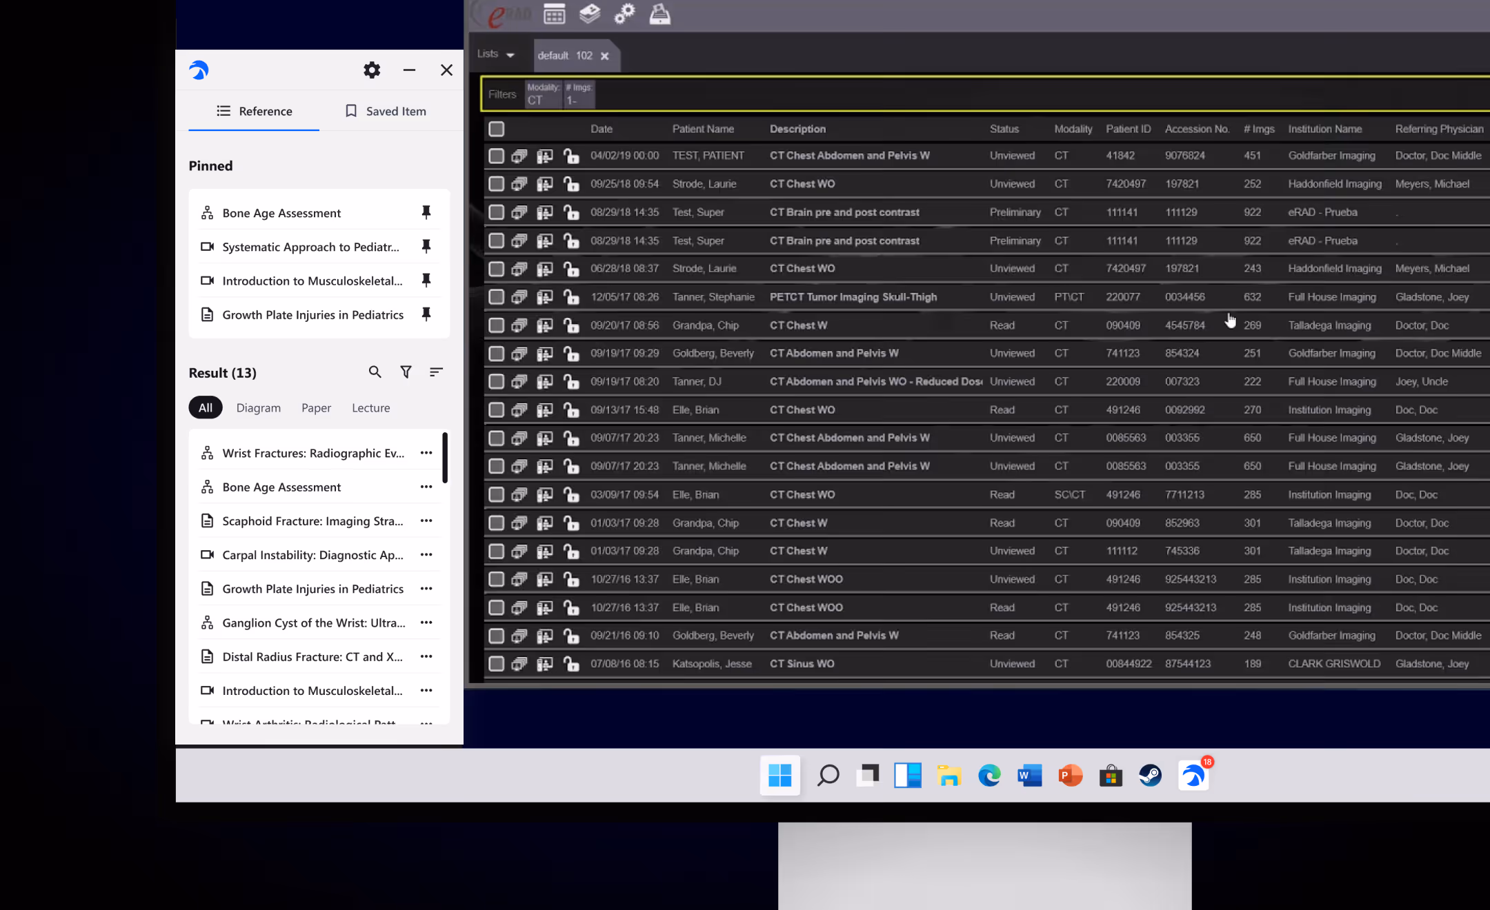Click the results list scrollbar thumb
The height and width of the screenshot is (910, 1490).
(445, 458)
